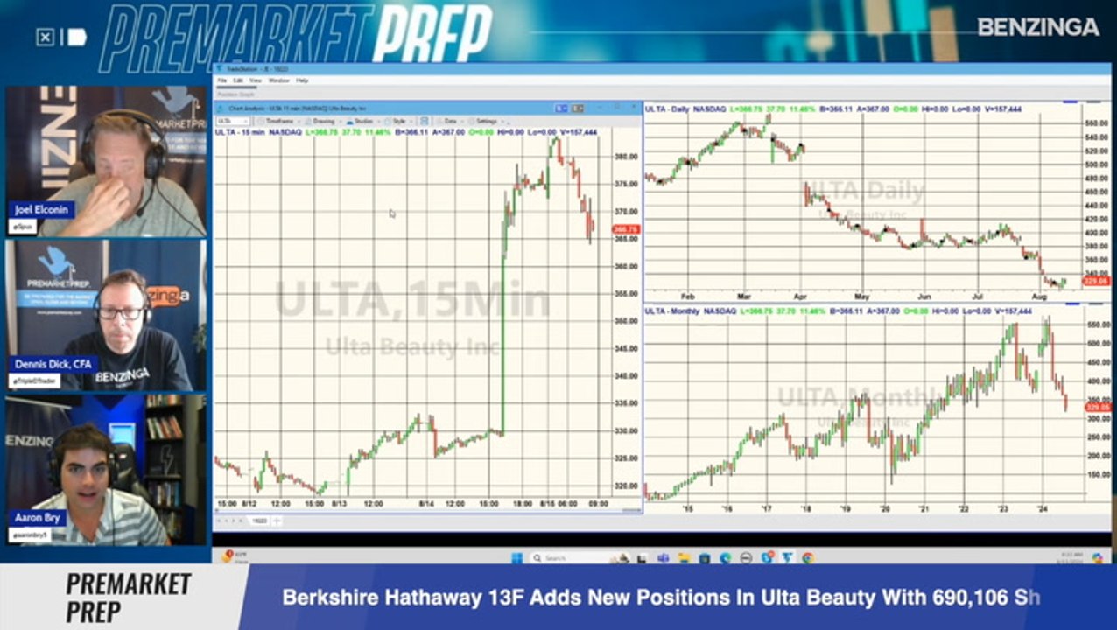Expand the Settings dropdown
Screen dimensions: 1117x630
point(487,121)
